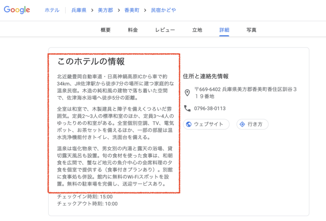Screen dimensions: 326x221
Task: Click the chevron after 香美町 breadcrumb
Action: pyautogui.click(x=145, y=10)
